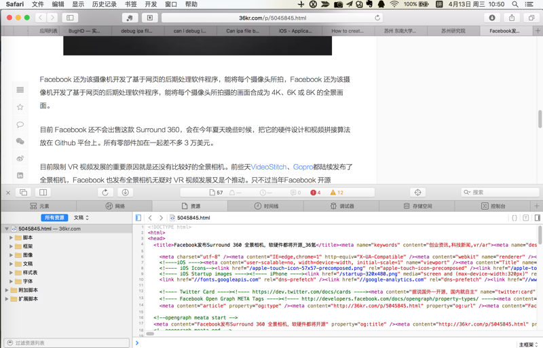Go back using the Safari back arrow
The width and height of the screenshot is (543, 348).
click(41, 18)
